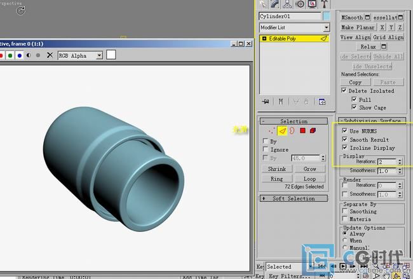Enable Separate By Smoothing checkbox

[x=344, y=211]
